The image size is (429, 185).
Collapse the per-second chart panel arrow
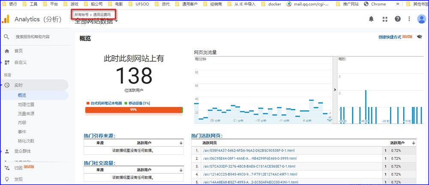335,90
